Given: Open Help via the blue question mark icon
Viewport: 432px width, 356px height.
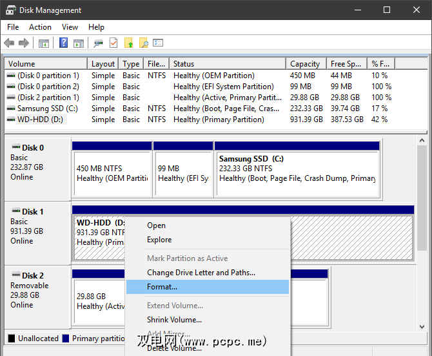Looking at the screenshot, I should click(64, 43).
